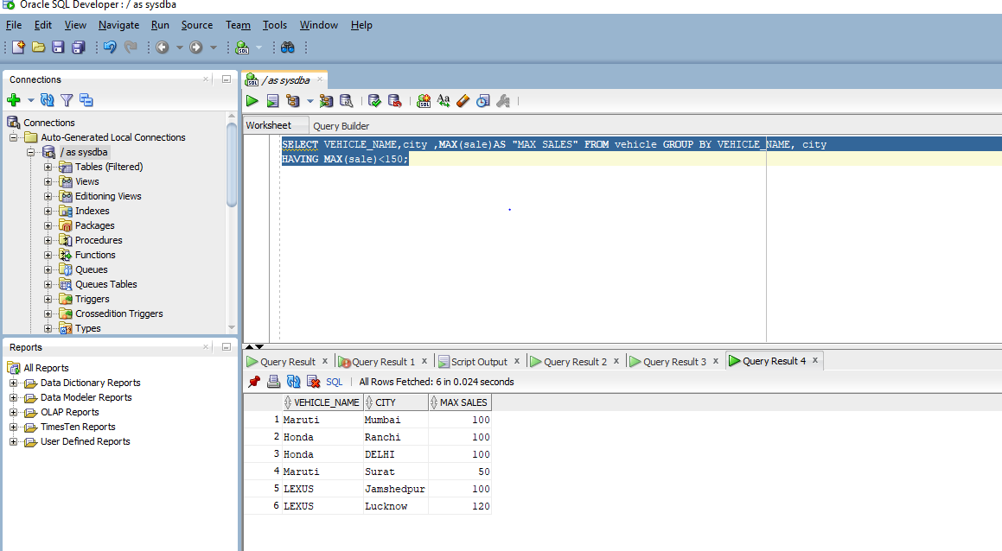Open the Explain Plan dropdown arrow

tap(310, 102)
